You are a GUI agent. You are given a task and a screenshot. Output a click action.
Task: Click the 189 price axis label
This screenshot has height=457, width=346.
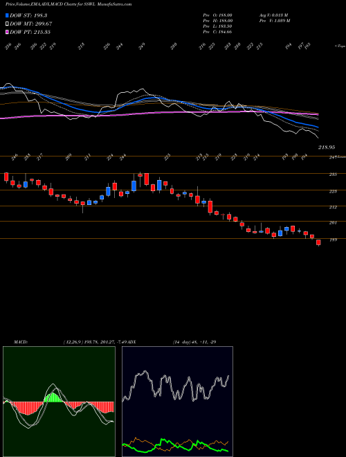coord(333,240)
